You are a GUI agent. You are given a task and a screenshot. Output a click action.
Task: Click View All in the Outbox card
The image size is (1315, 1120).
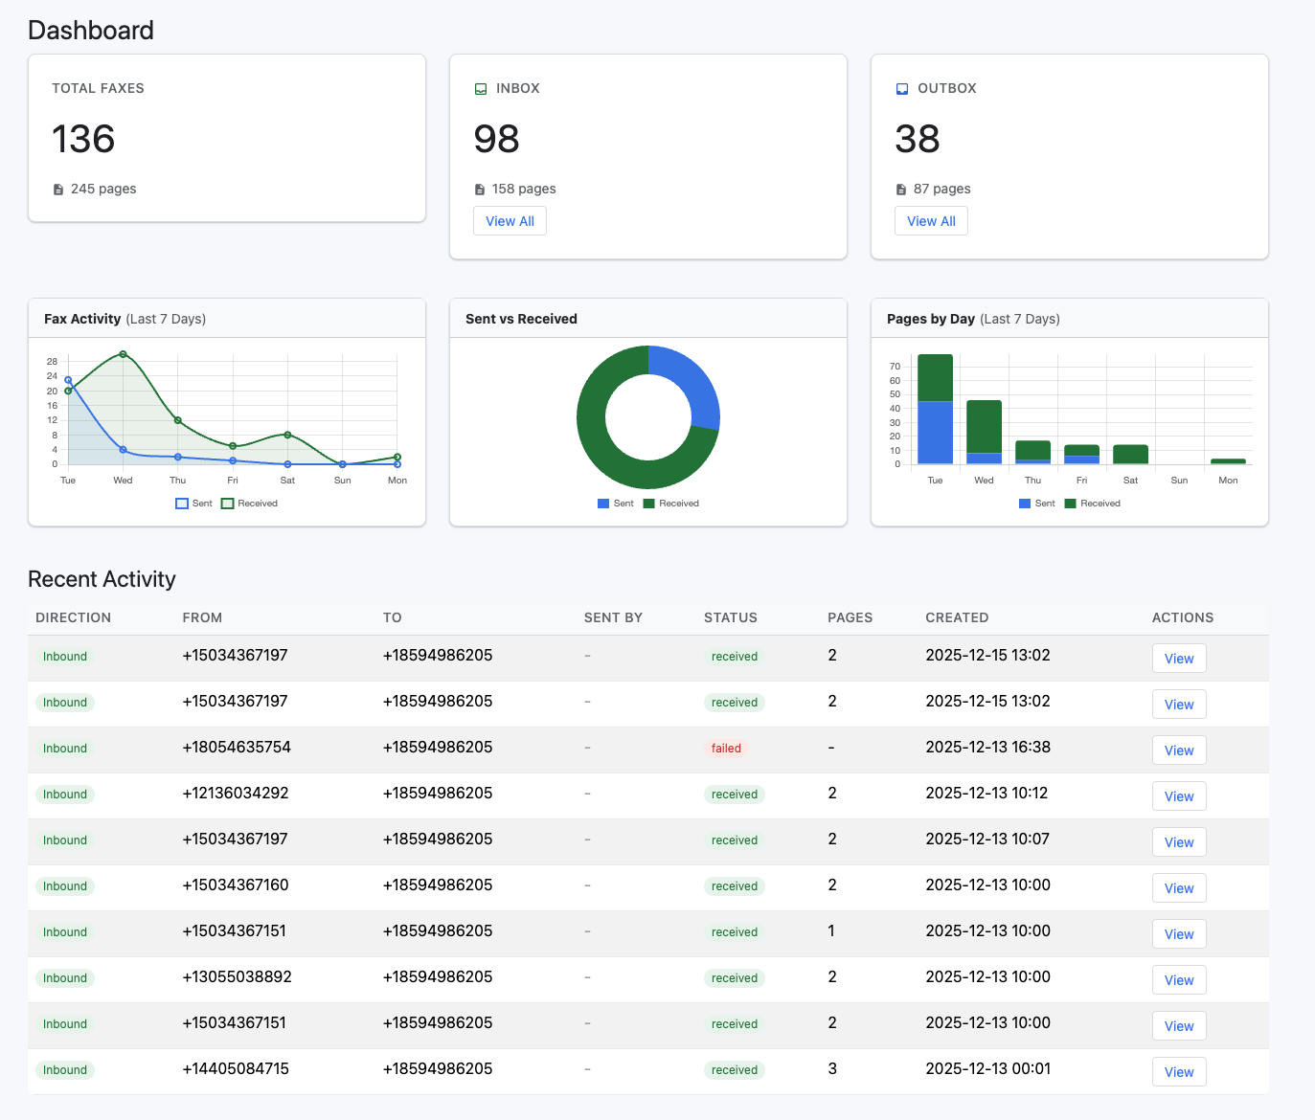click(x=930, y=220)
